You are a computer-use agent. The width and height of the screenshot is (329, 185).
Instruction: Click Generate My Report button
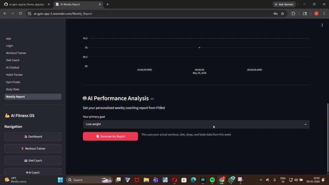pyautogui.click(x=110, y=136)
